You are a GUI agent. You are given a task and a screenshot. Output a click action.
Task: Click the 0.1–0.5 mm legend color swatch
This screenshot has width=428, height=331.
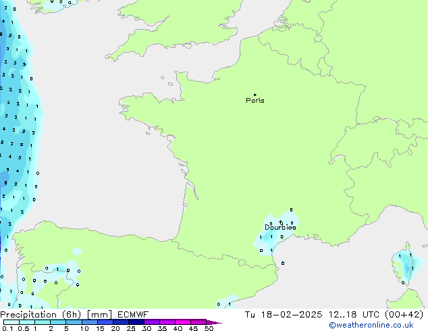pyautogui.click(x=11, y=322)
